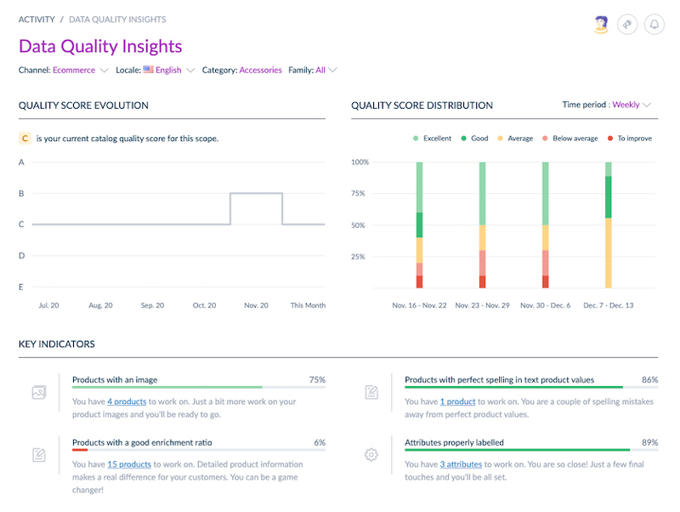
Task: Click the 'Nov. 23 - Nov. 29' week label
Action: 482,305
